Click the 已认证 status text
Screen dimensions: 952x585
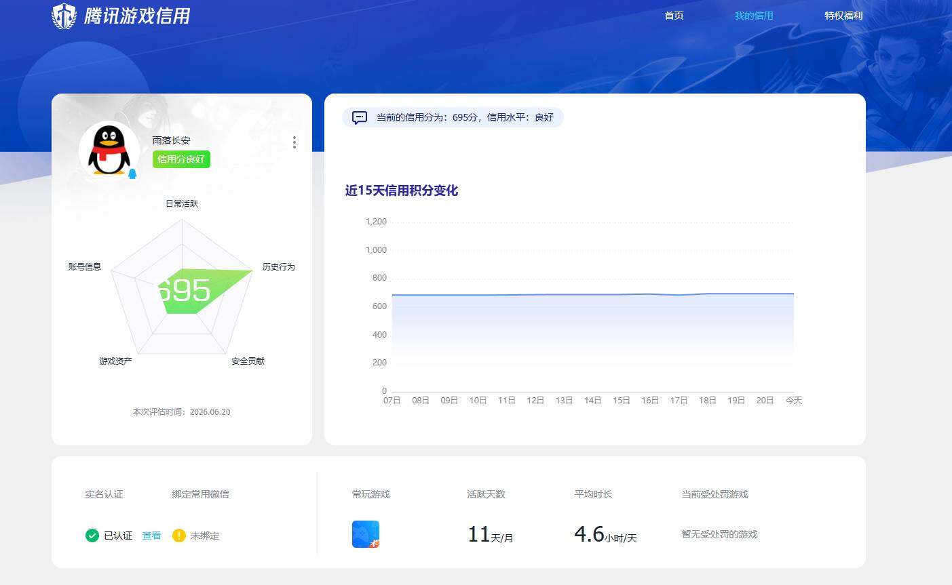click(x=118, y=536)
